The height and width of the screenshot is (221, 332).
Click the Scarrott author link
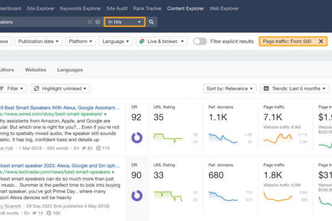11,206
